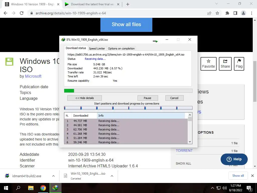Click Internet Download Manager taskbar icon
The width and height of the screenshot is (257, 193).
click(55, 188)
